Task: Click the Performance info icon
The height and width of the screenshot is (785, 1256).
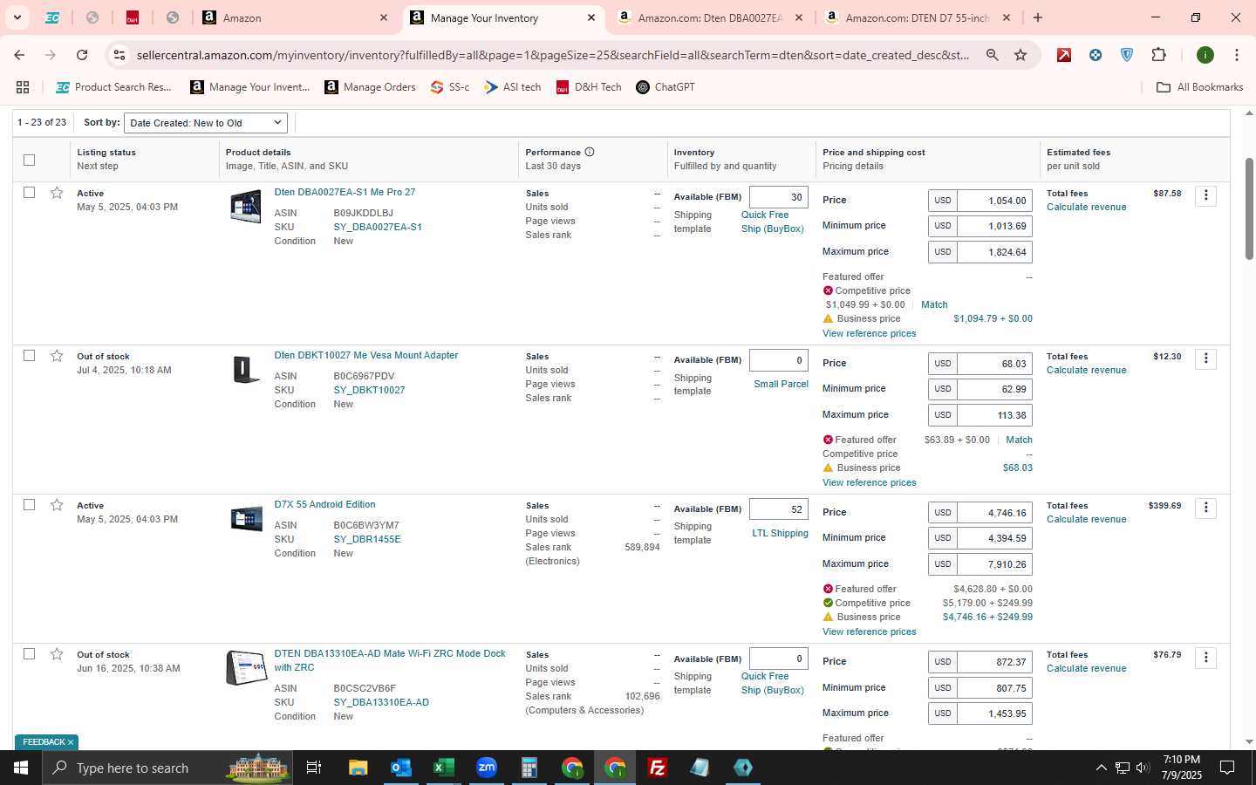Action: [590, 152]
